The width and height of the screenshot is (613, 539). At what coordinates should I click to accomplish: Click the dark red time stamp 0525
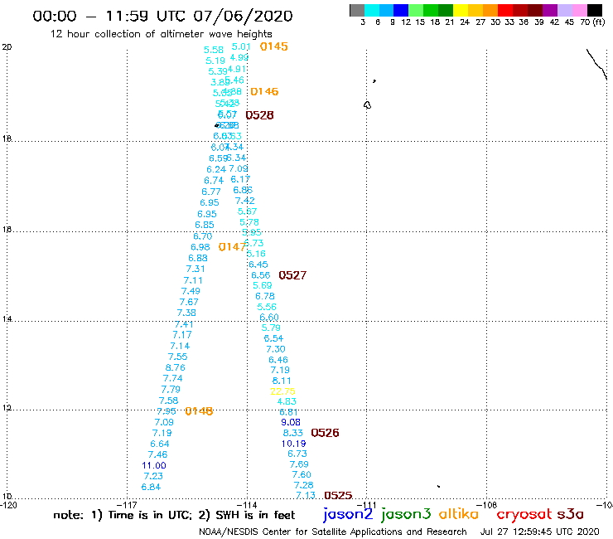338,495
